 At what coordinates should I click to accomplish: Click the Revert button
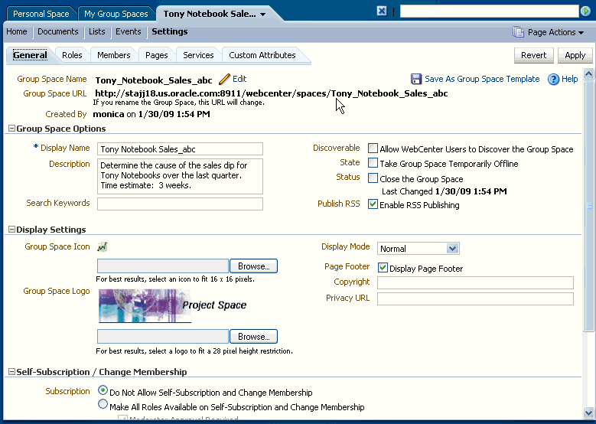(x=534, y=56)
